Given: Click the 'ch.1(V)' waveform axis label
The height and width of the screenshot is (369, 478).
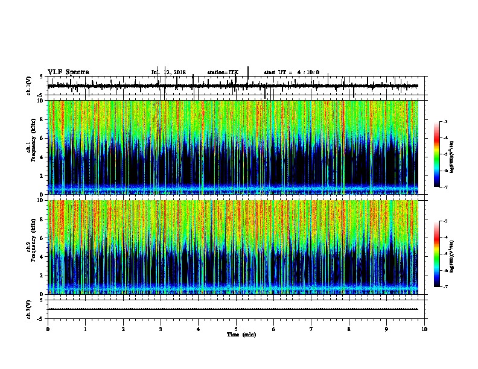Looking at the screenshot, I should point(29,86).
